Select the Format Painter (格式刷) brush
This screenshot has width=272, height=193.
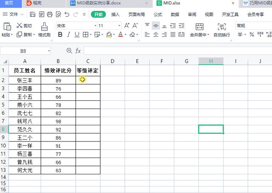(44, 26)
